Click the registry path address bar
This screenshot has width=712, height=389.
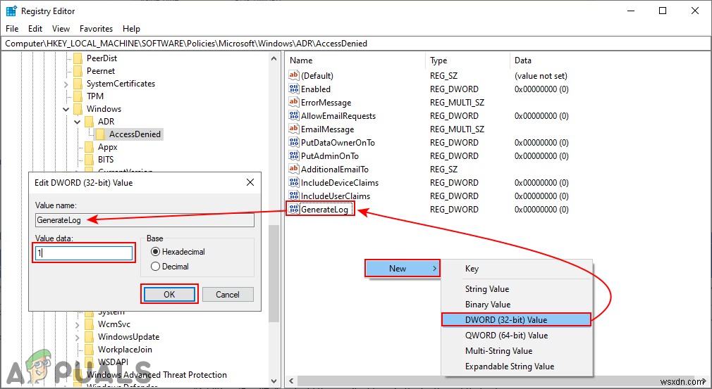(356, 44)
